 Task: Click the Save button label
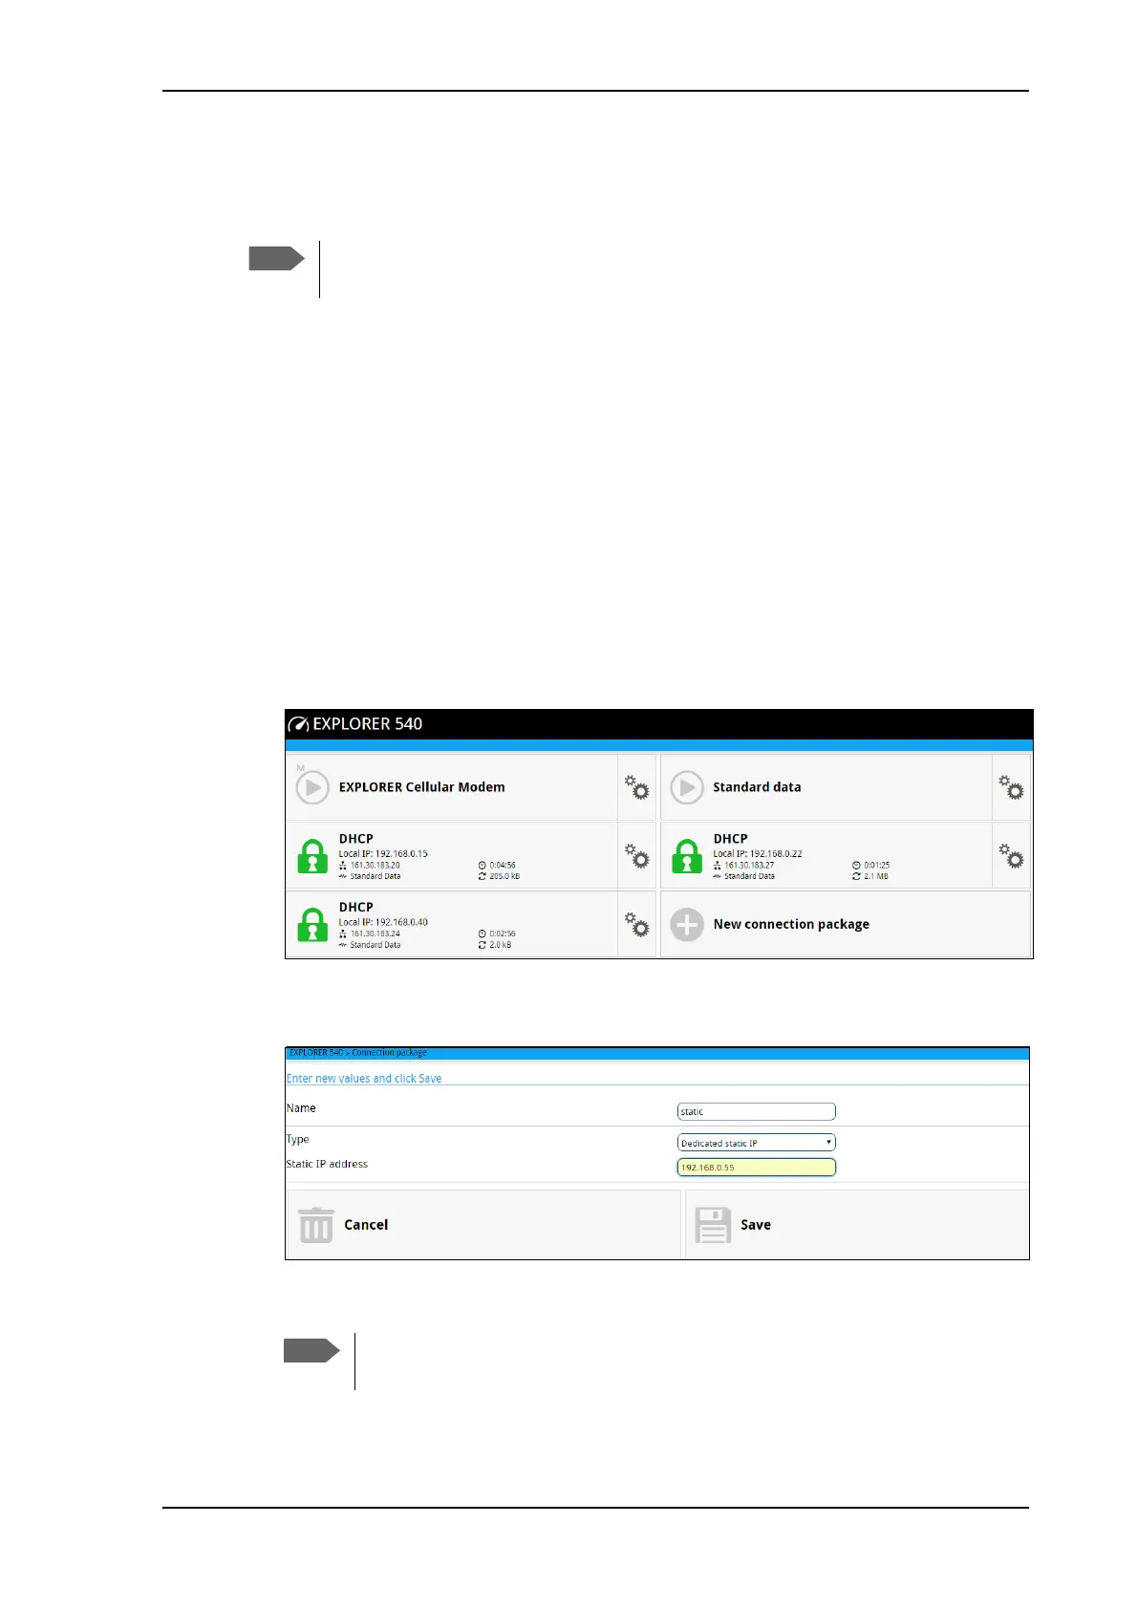point(756,1225)
